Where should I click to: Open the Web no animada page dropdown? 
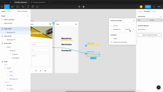click(23, 11)
